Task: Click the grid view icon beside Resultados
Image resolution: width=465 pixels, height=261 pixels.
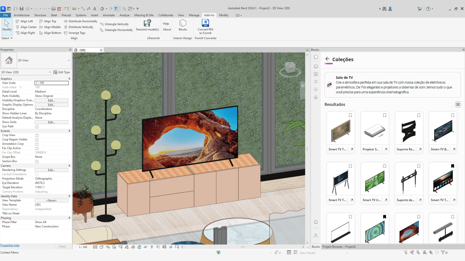Action: click(457, 104)
